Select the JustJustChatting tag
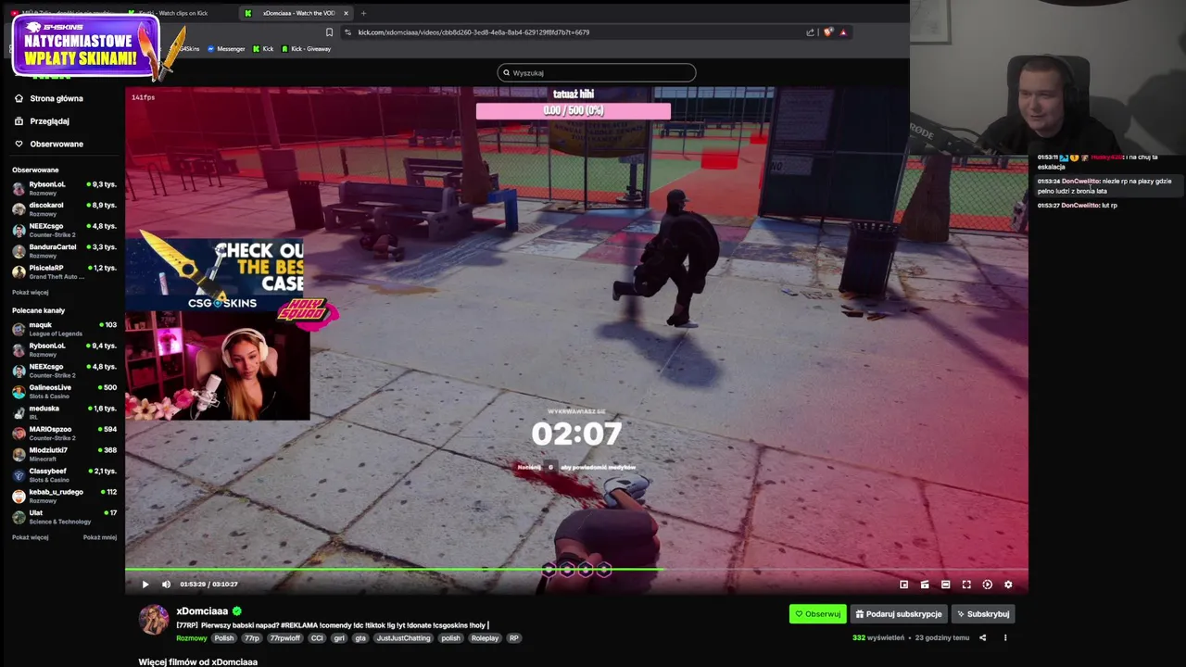 [404, 638]
